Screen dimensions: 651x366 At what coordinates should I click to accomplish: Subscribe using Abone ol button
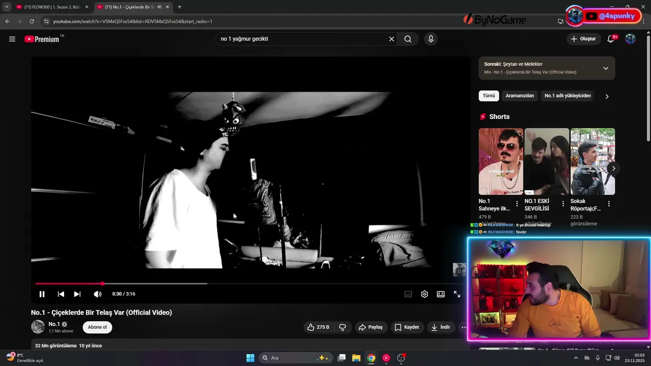point(97,327)
